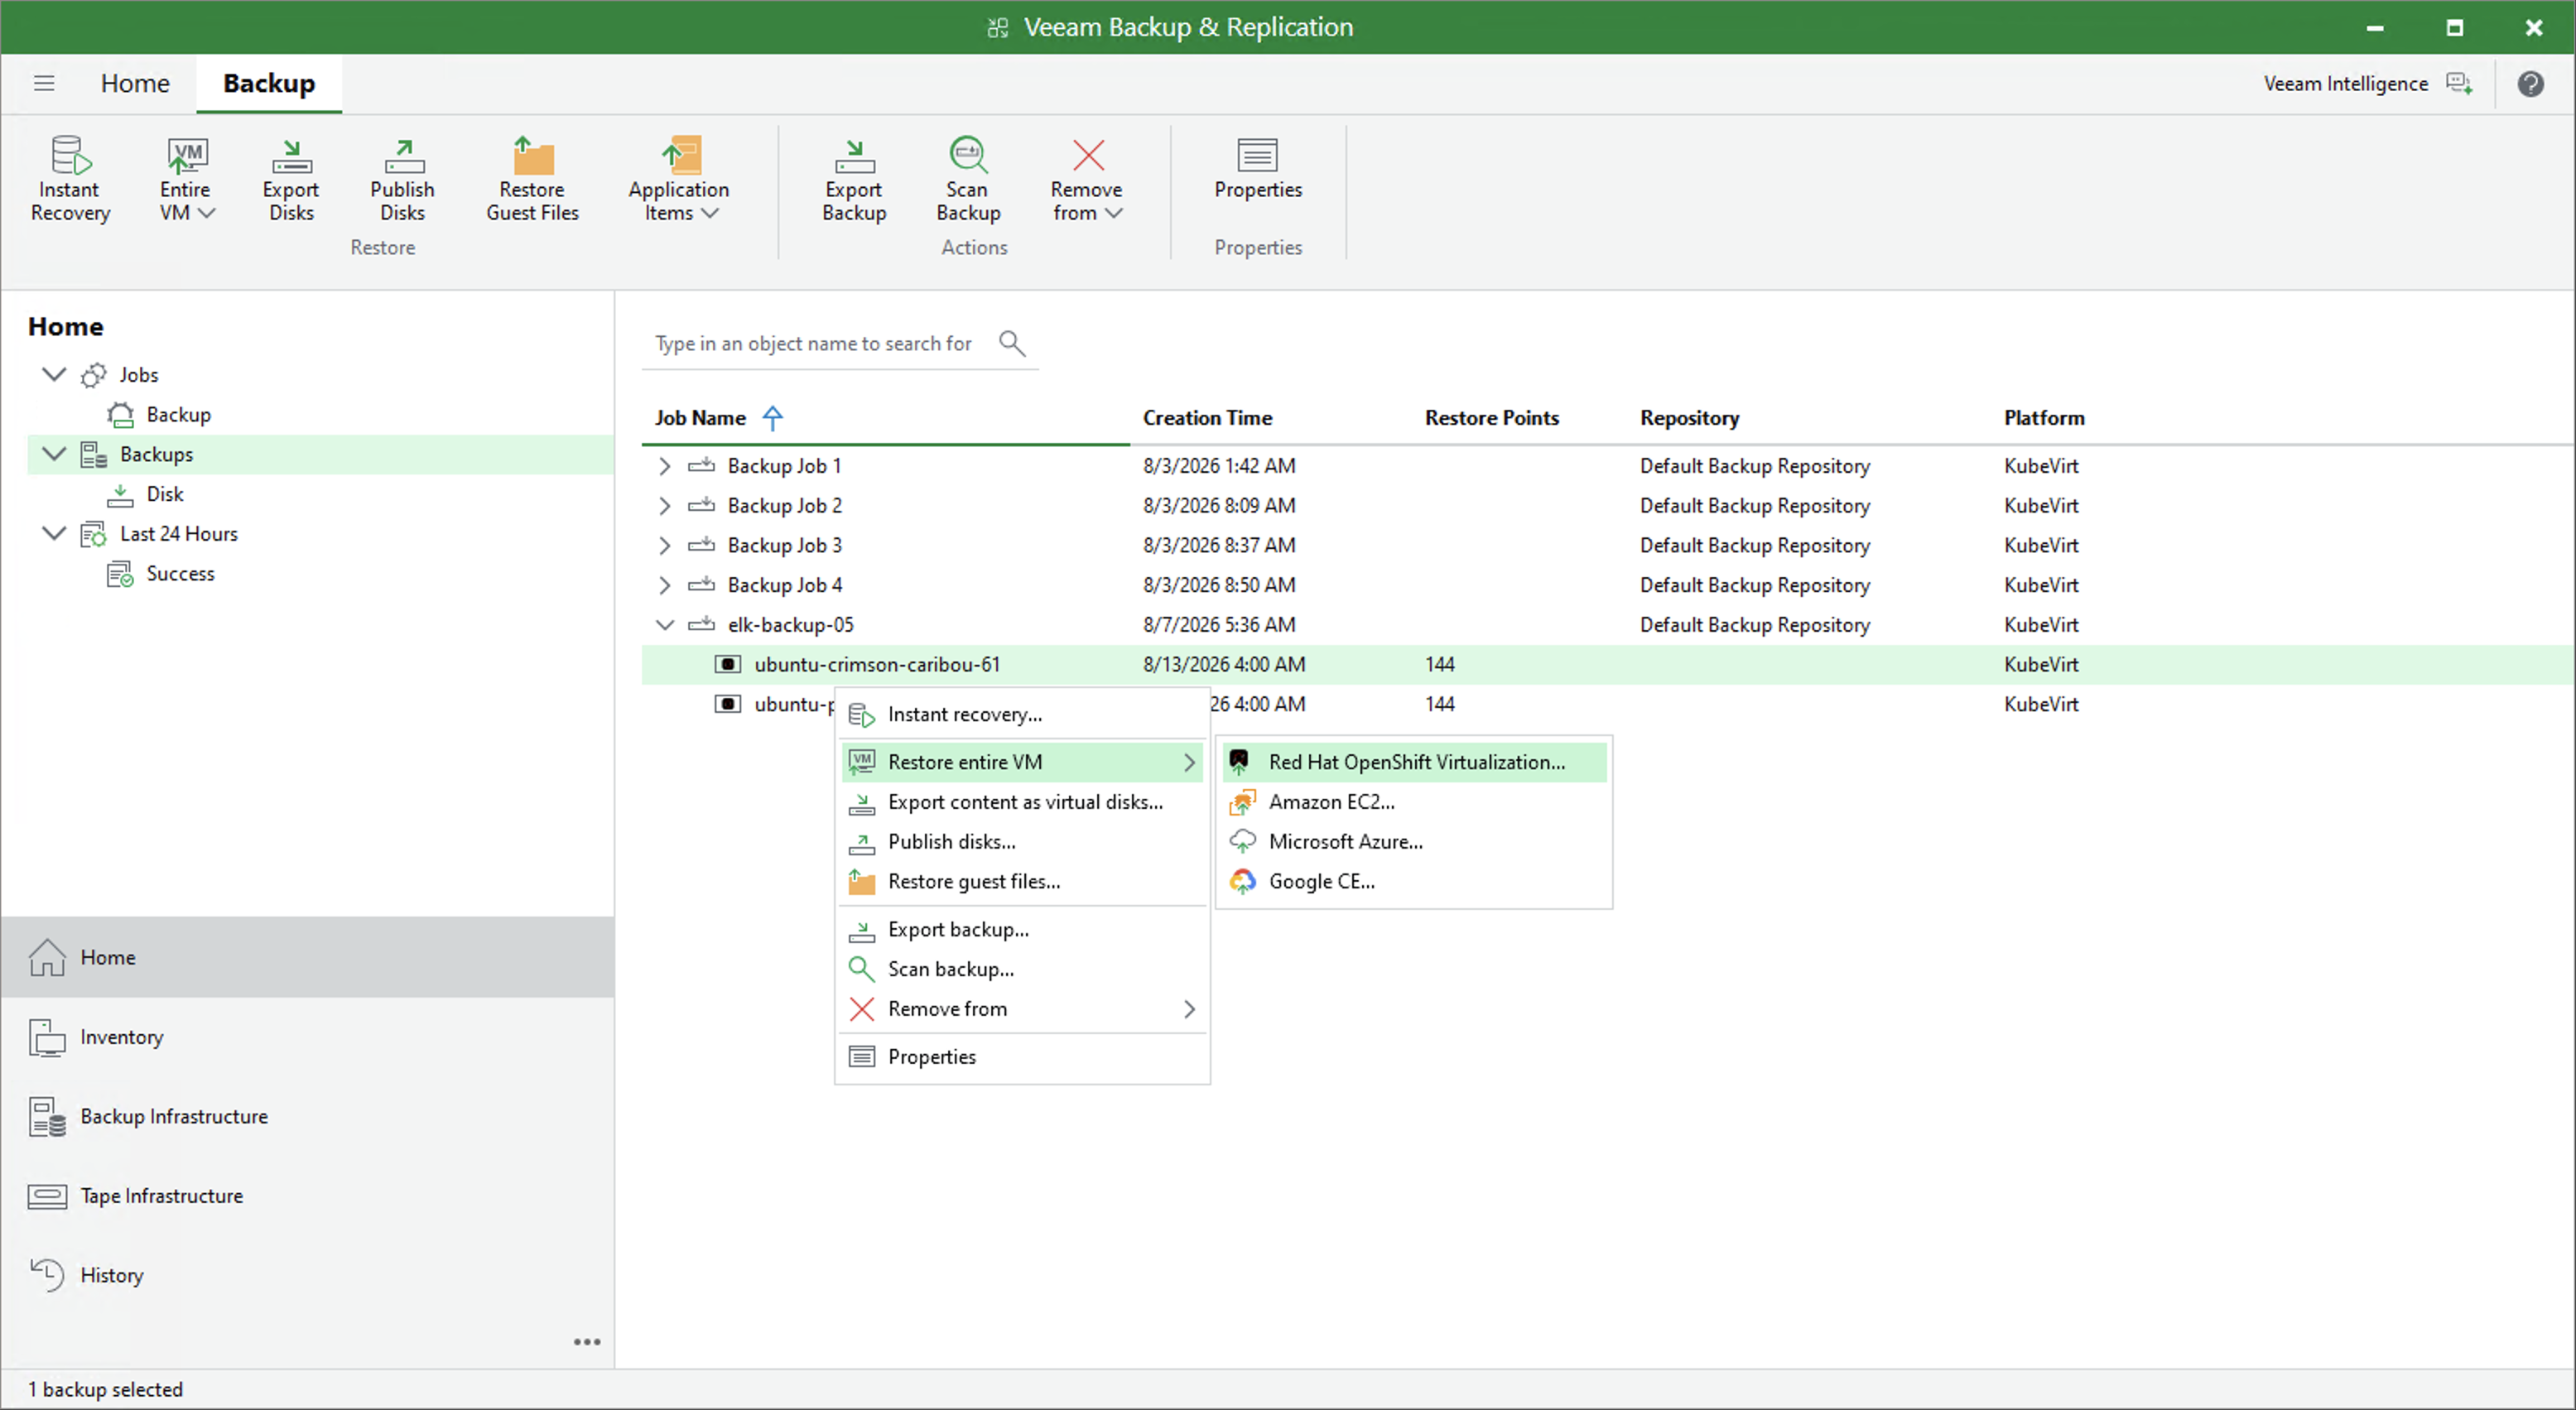This screenshot has height=1410, width=2576.
Task: Expand Backup Job 2 row
Action: click(665, 506)
